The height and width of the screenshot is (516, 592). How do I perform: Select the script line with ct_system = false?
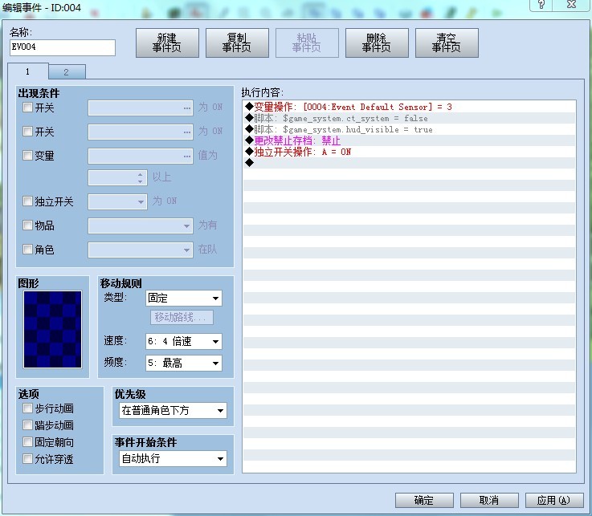click(x=410, y=119)
